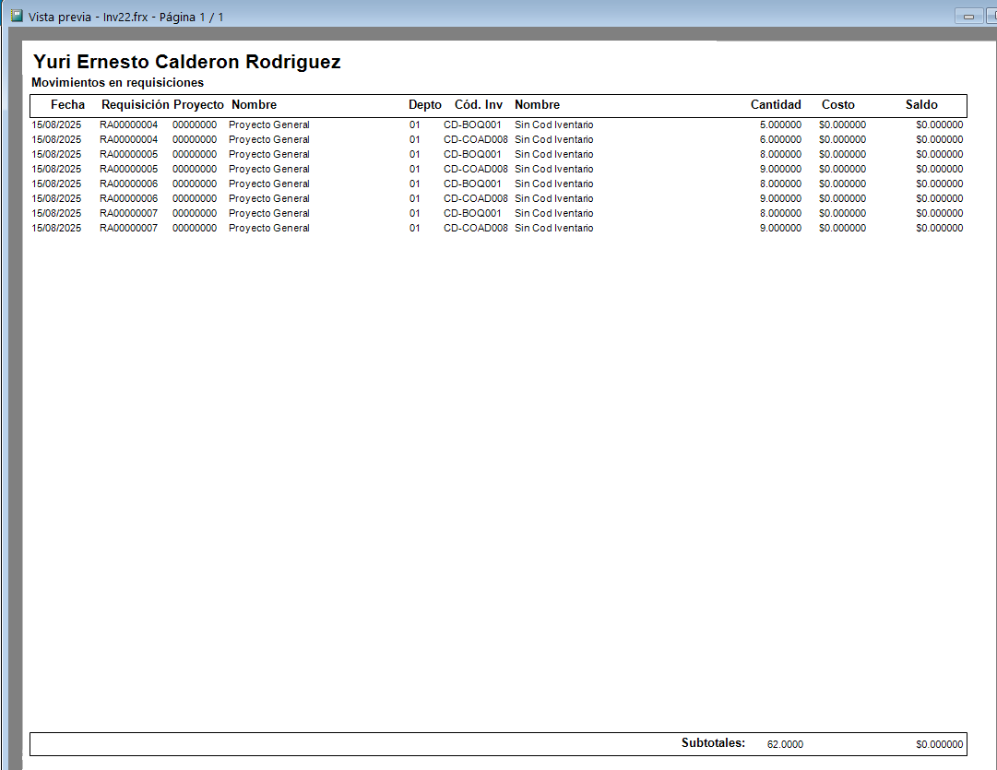
Task: Click RA00000006 in its CD-COAD008 row
Action: (x=128, y=198)
